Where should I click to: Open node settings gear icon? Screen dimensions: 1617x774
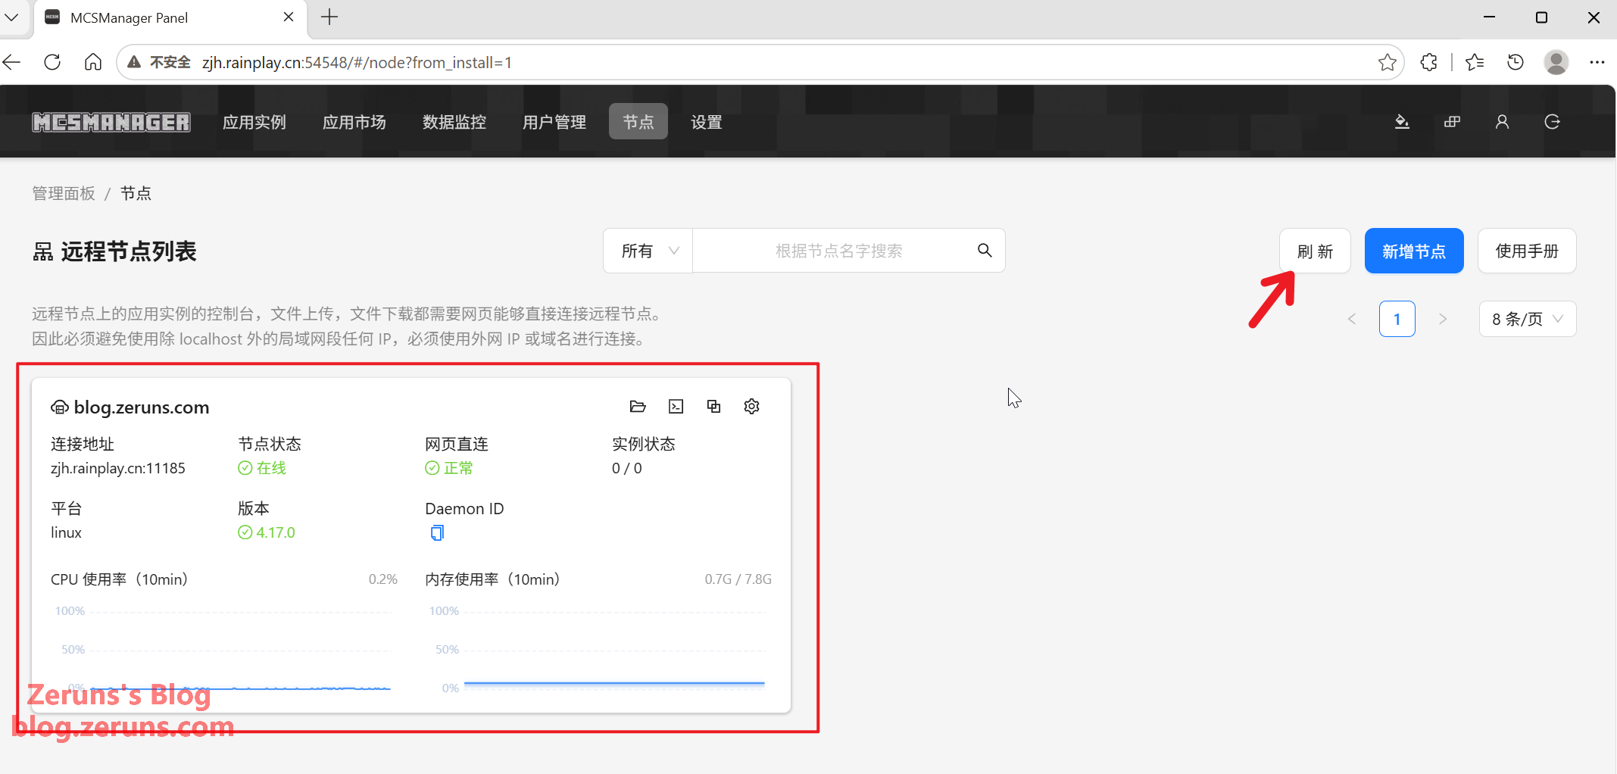pos(751,407)
